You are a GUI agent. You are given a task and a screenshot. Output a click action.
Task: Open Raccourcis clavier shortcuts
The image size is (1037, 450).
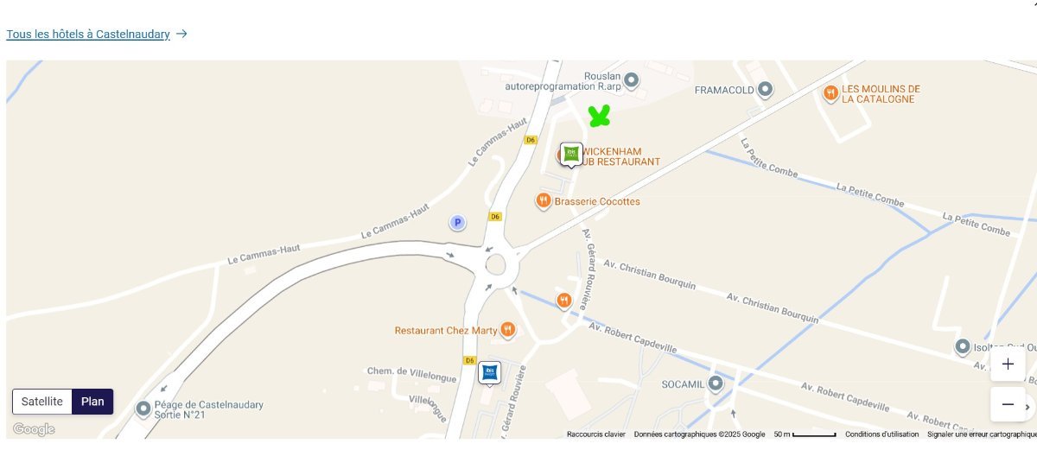(x=596, y=434)
